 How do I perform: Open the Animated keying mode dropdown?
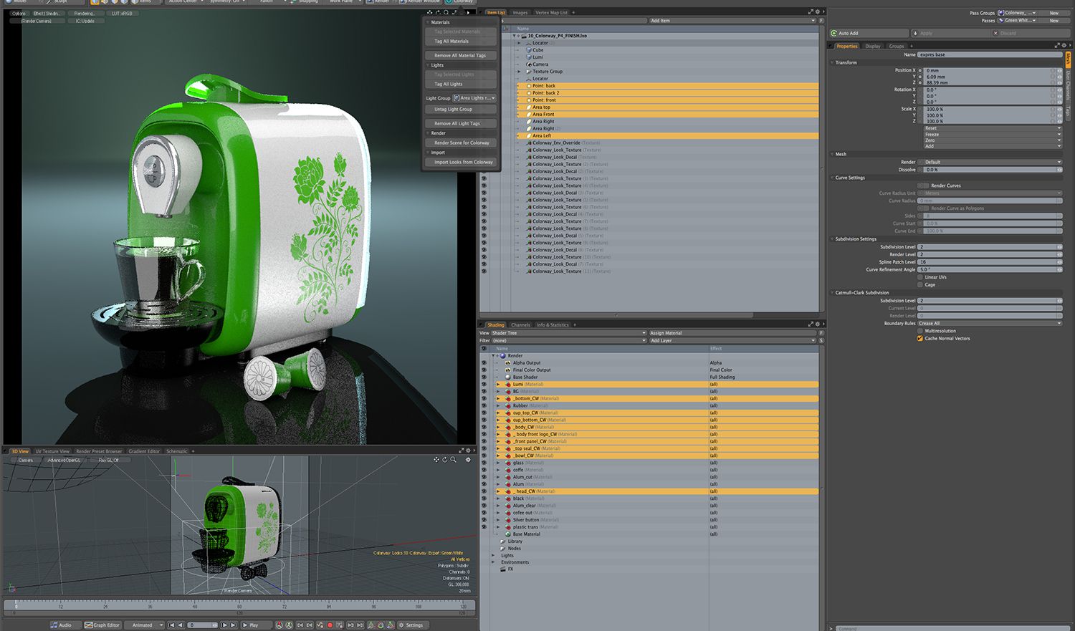145,625
